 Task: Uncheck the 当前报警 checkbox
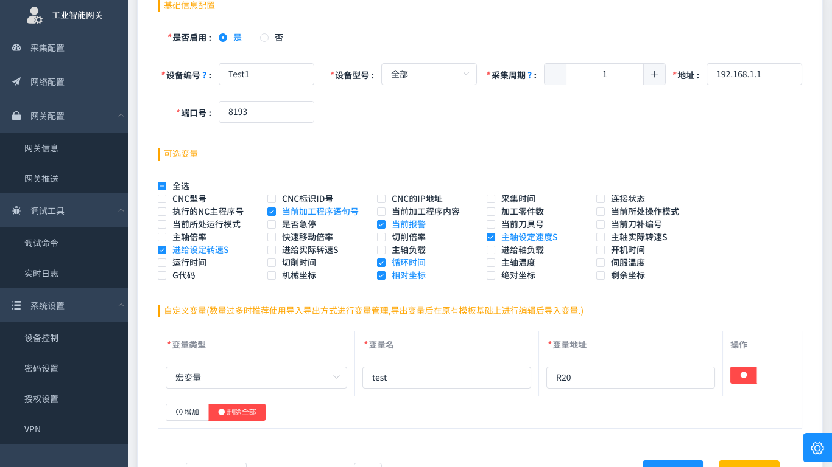coord(381,224)
